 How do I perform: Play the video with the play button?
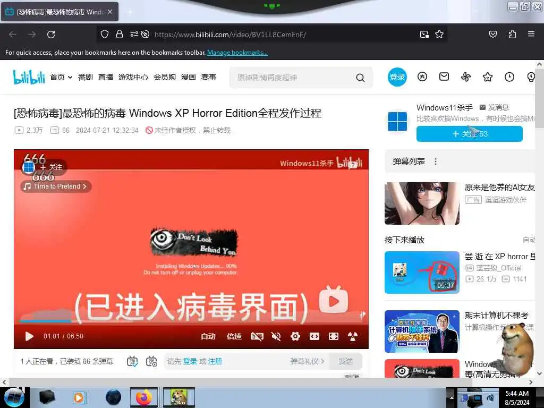[x=30, y=336]
